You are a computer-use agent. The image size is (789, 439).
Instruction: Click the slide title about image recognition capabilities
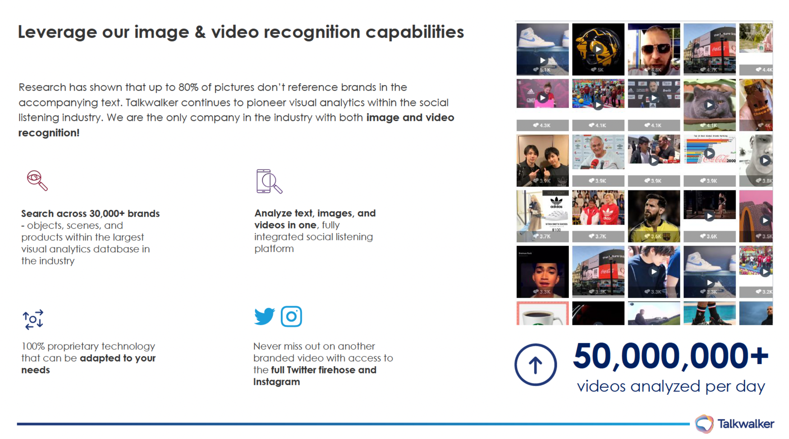pyautogui.click(x=241, y=32)
